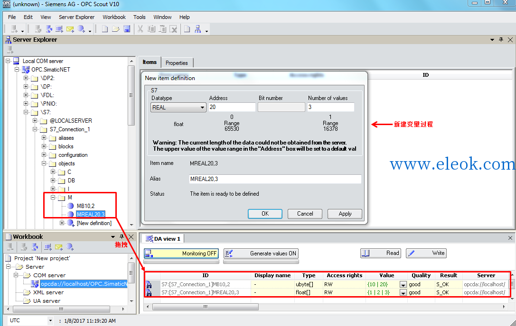Select the [New definition] tree item
The width and height of the screenshot is (516, 326).
coord(94,223)
